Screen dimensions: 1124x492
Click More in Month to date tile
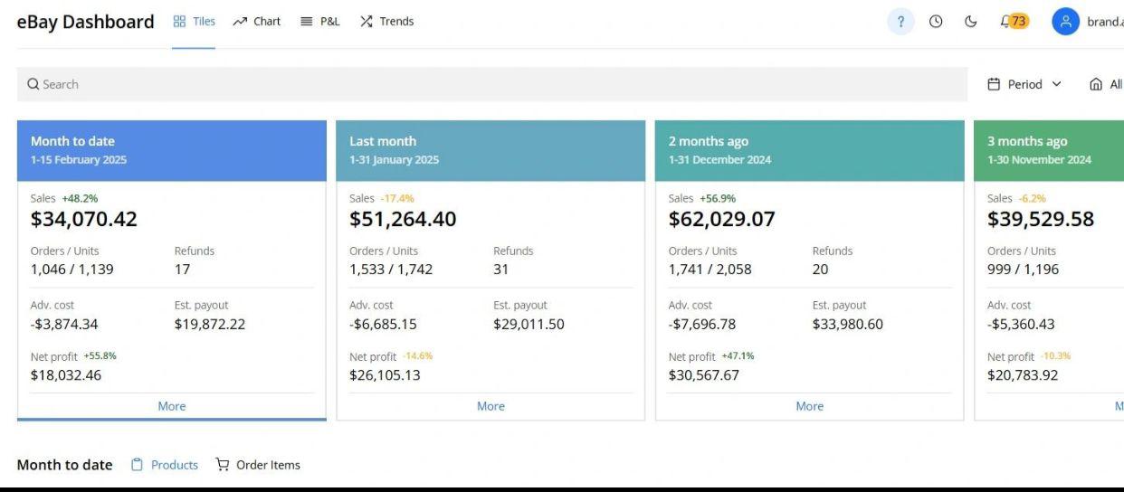tap(172, 406)
